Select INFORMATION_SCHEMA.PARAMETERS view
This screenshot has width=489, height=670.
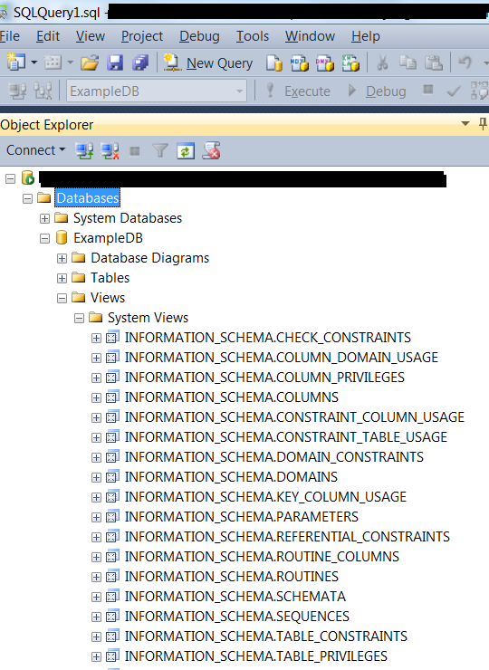[x=242, y=517]
